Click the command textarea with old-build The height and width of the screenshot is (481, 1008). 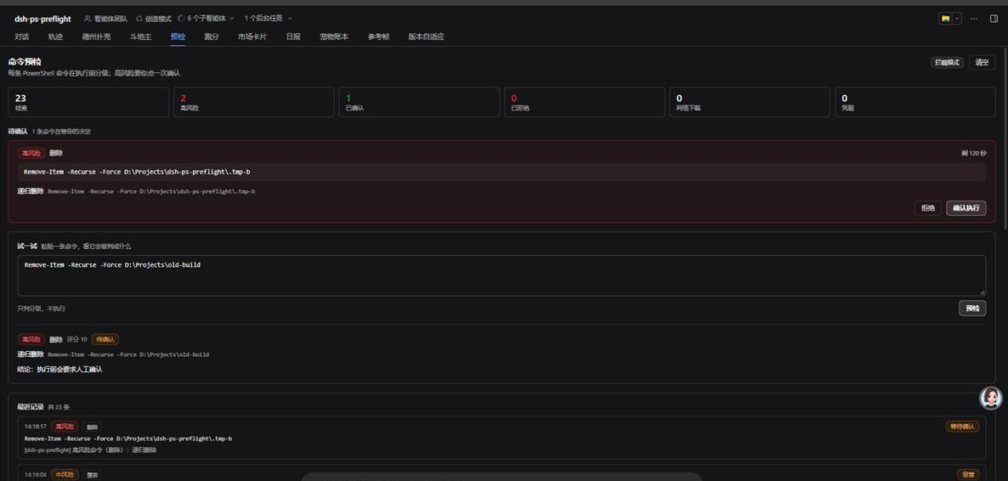501,275
